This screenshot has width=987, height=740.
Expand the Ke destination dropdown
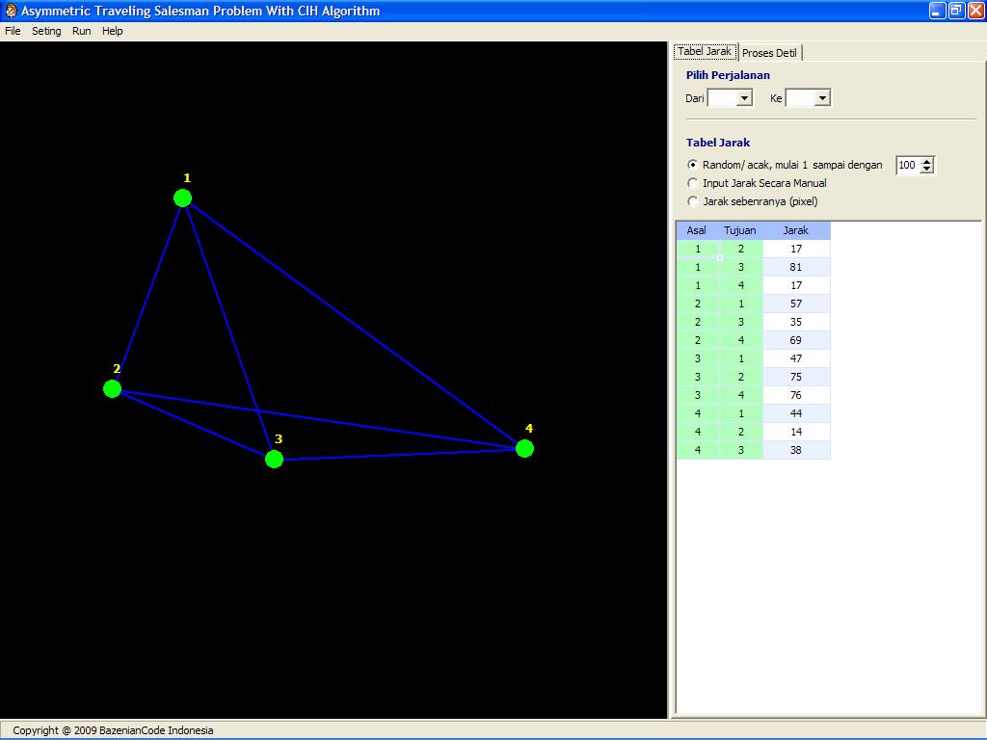822,98
